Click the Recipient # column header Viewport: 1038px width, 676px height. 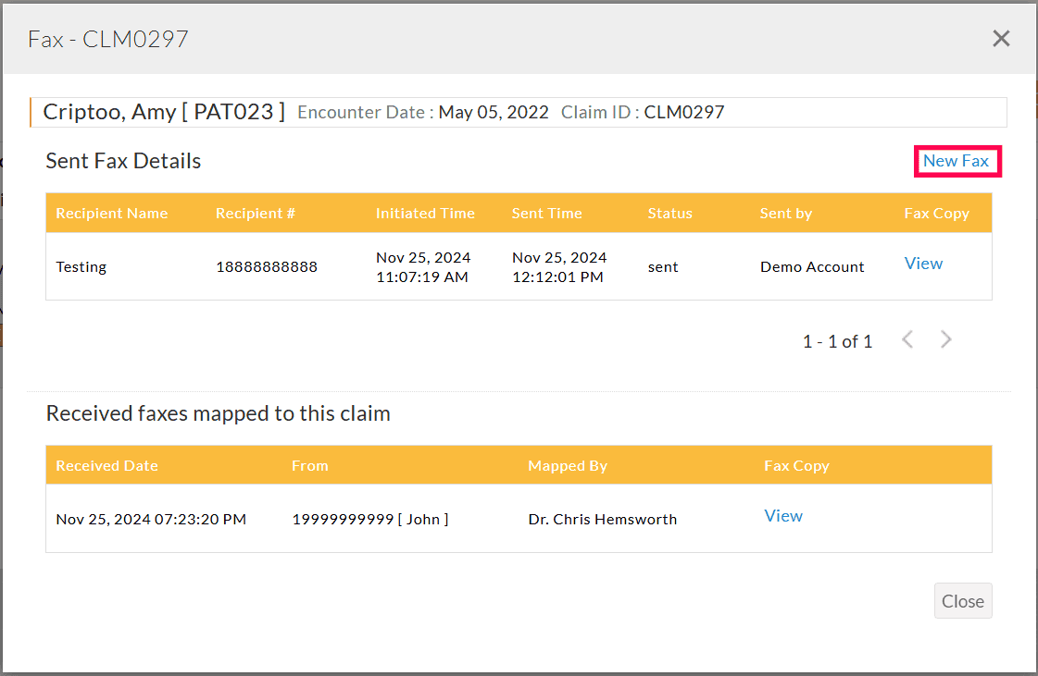coord(256,214)
